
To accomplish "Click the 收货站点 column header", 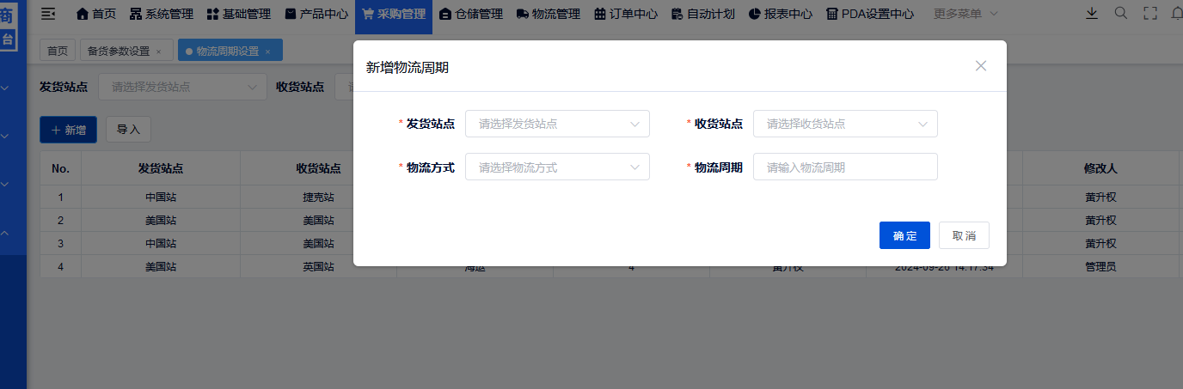I will click(x=318, y=168).
